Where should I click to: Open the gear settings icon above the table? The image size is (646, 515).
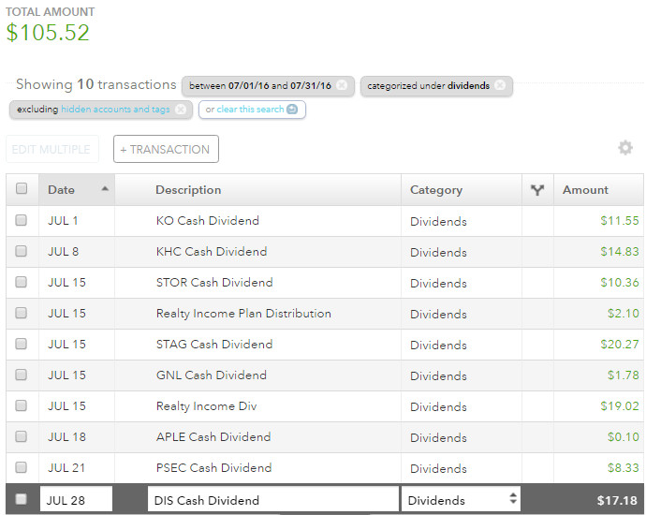click(x=625, y=148)
